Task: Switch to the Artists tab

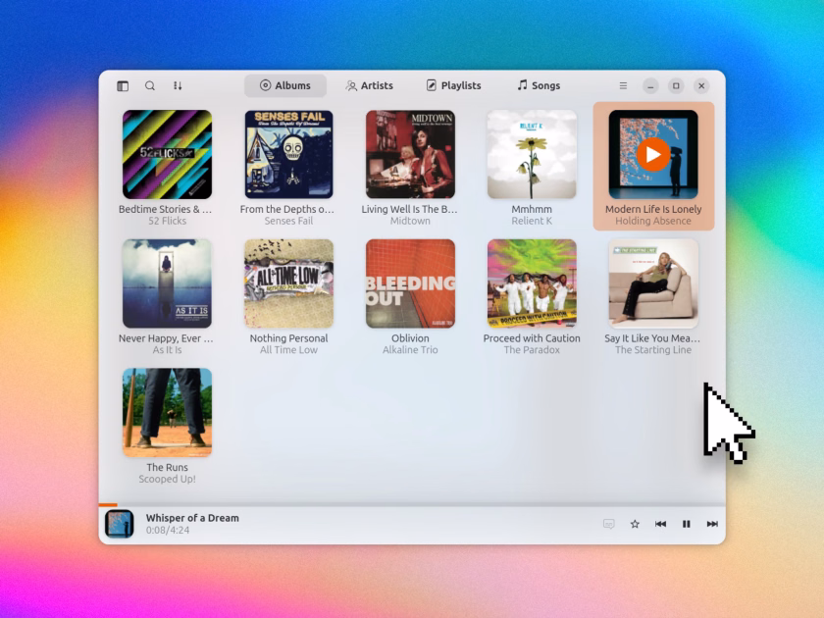Action: tap(369, 85)
